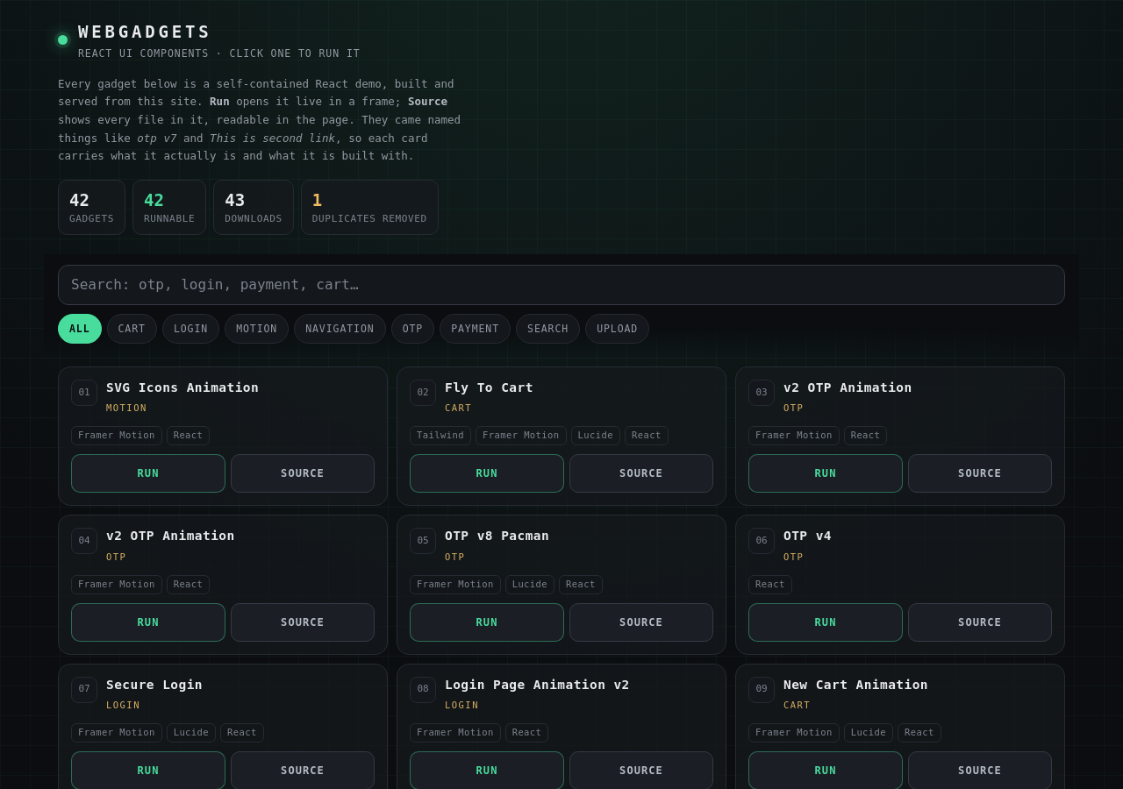Run the OTP v4 gadget
Viewport: 1123px width, 789px height.
826,622
